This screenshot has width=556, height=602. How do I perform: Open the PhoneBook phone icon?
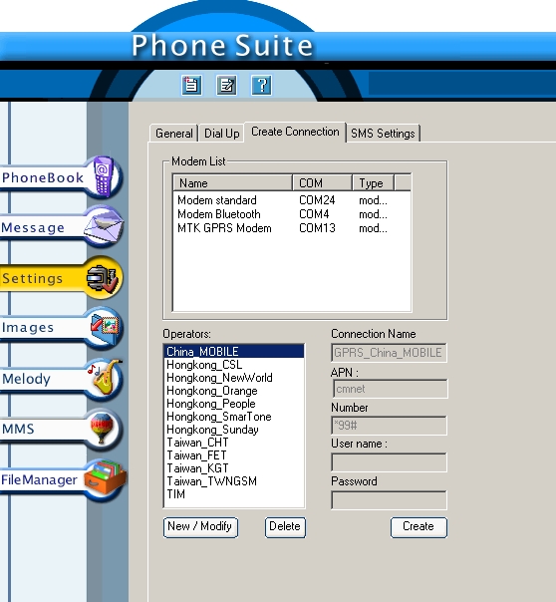tap(103, 176)
